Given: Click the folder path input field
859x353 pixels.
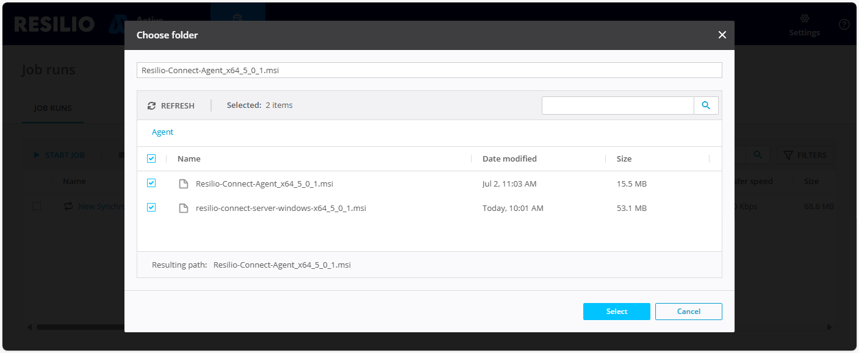Looking at the screenshot, I should pyautogui.click(x=429, y=70).
